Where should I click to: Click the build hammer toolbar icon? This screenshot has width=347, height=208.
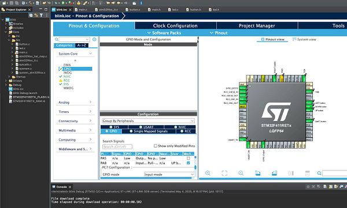31,3
